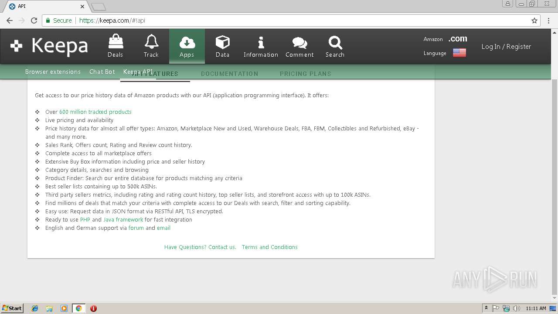The image size is (558, 314).
Task: Change language via the US flag
Action: click(459, 53)
